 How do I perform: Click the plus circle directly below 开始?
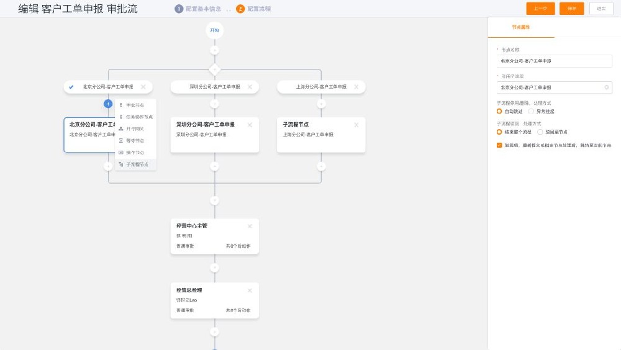(x=215, y=50)
